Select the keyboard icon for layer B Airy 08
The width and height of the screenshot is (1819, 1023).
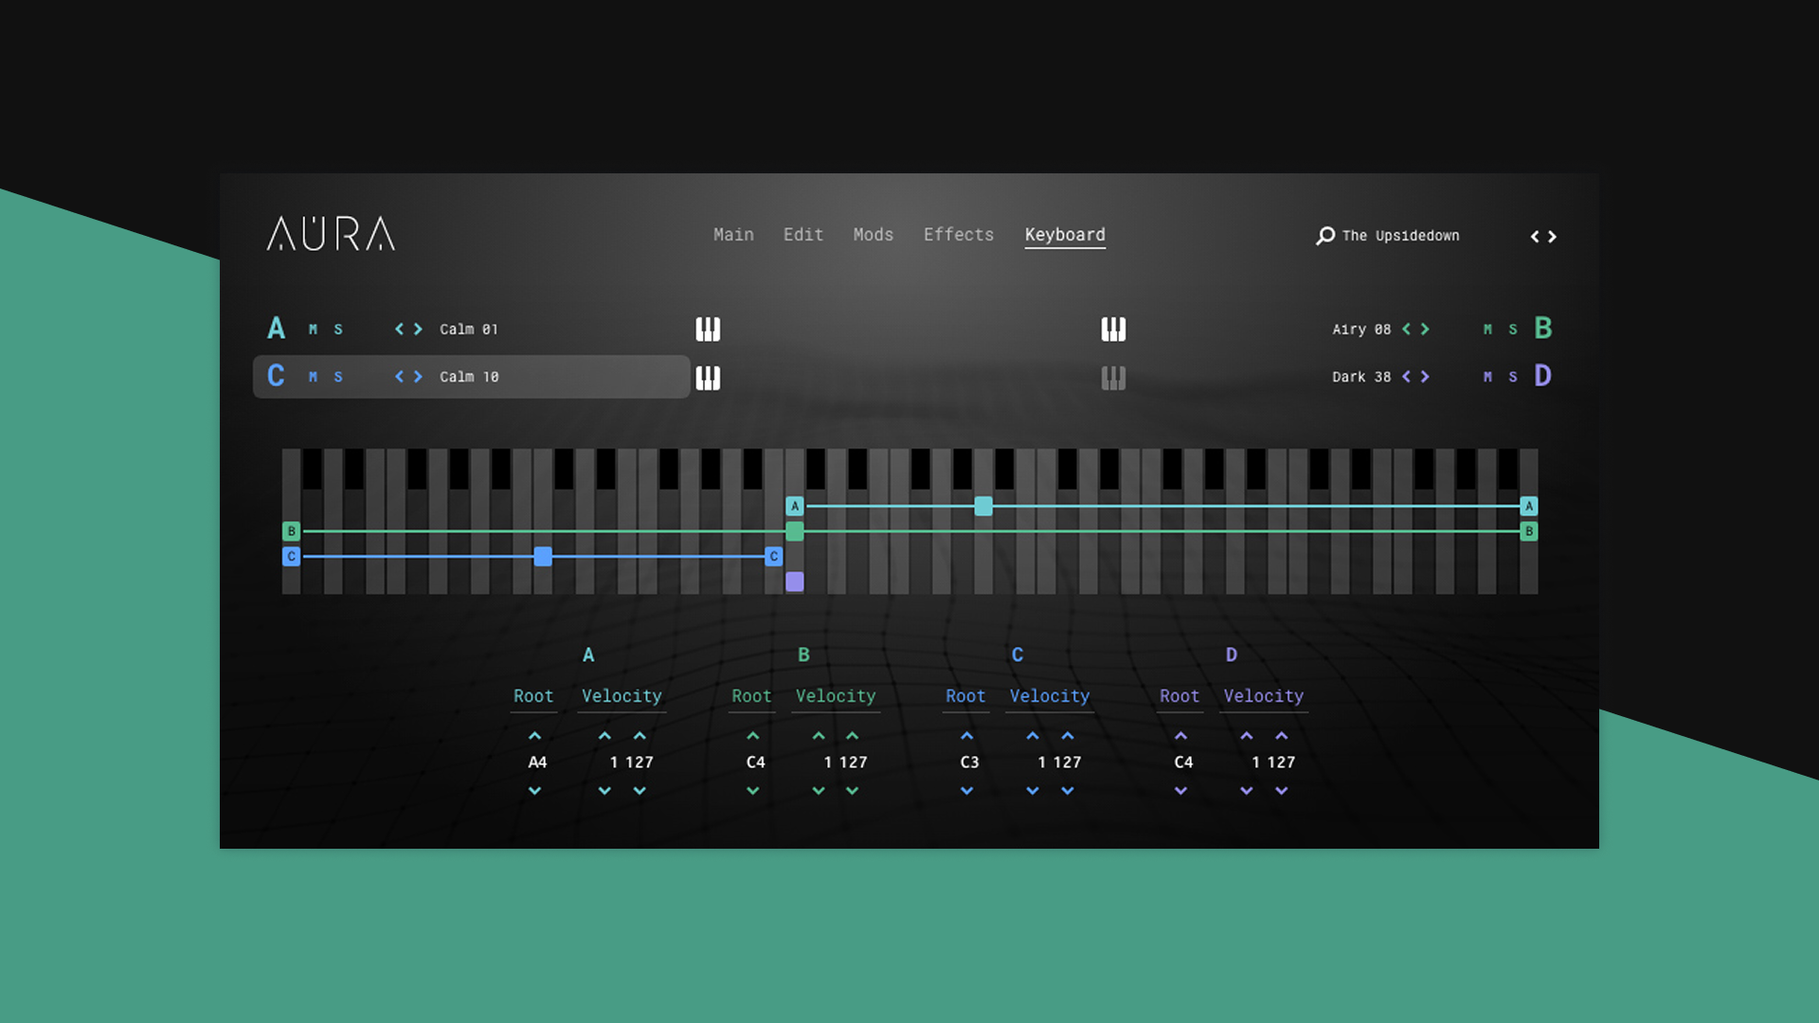[1114, 329]
